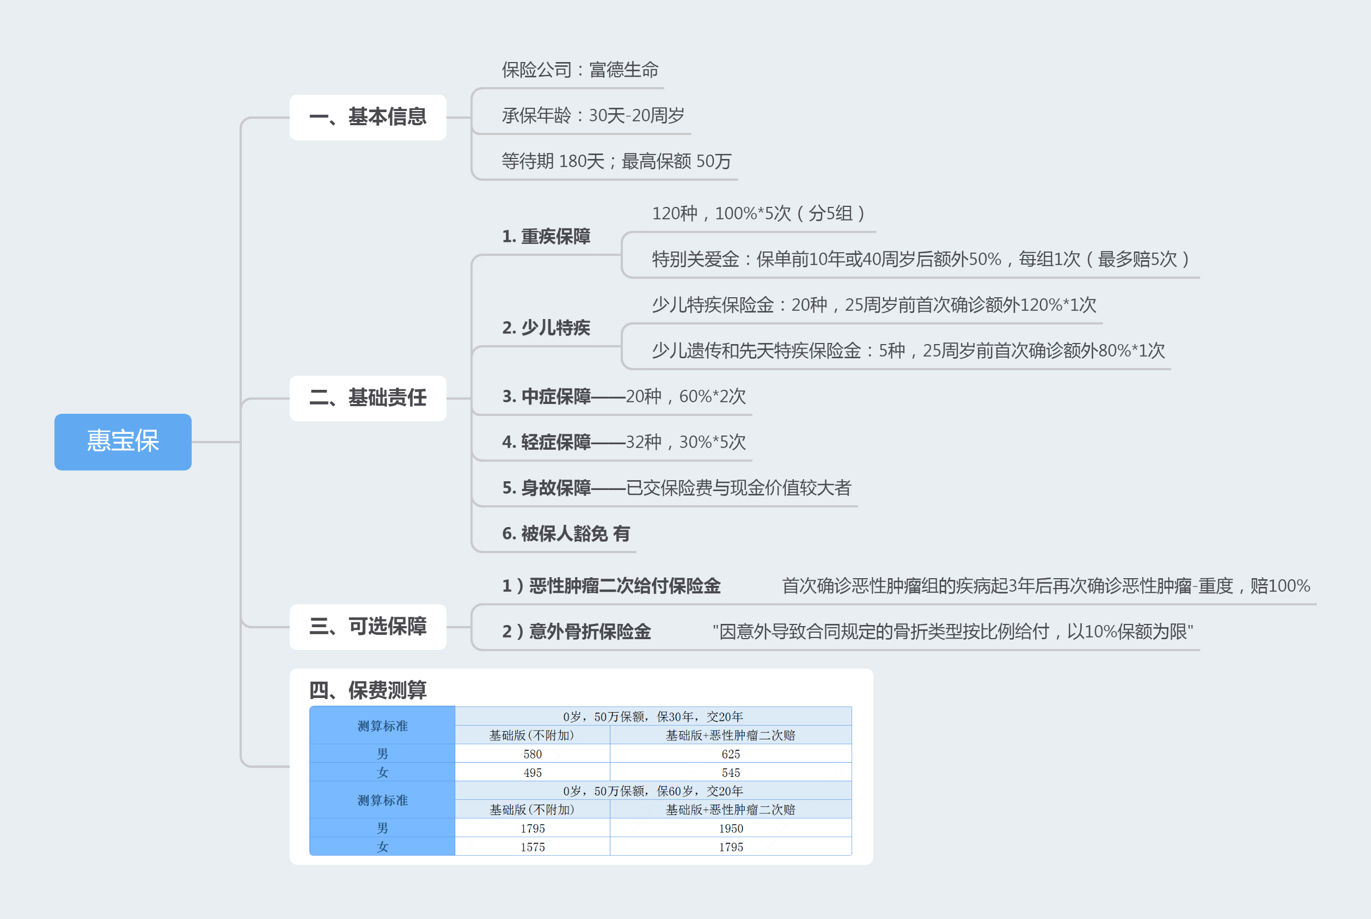1371x919 pixels.
Task: Click the 二、基础责任 branch node
Action: point(368,397)
